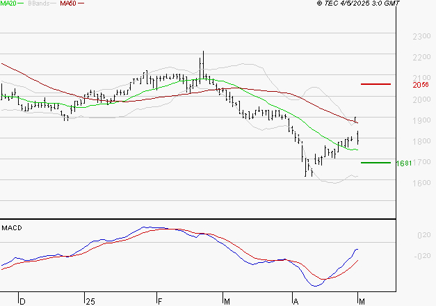Click the red resistance line marker
The image size is (436, 306).
(x=376, y=84)
